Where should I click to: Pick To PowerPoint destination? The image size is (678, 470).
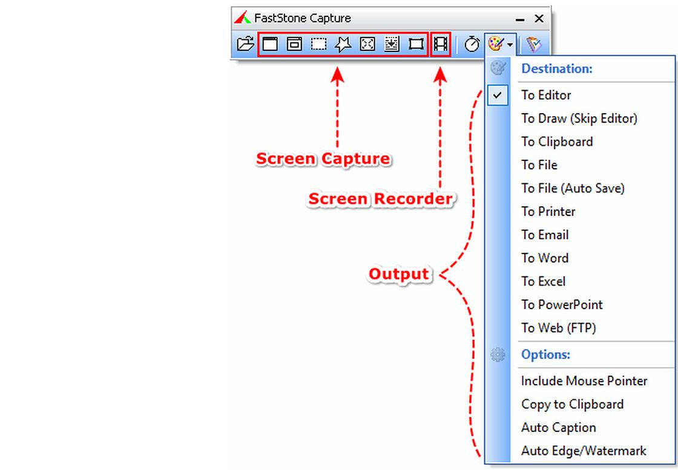tap(579, 305)
